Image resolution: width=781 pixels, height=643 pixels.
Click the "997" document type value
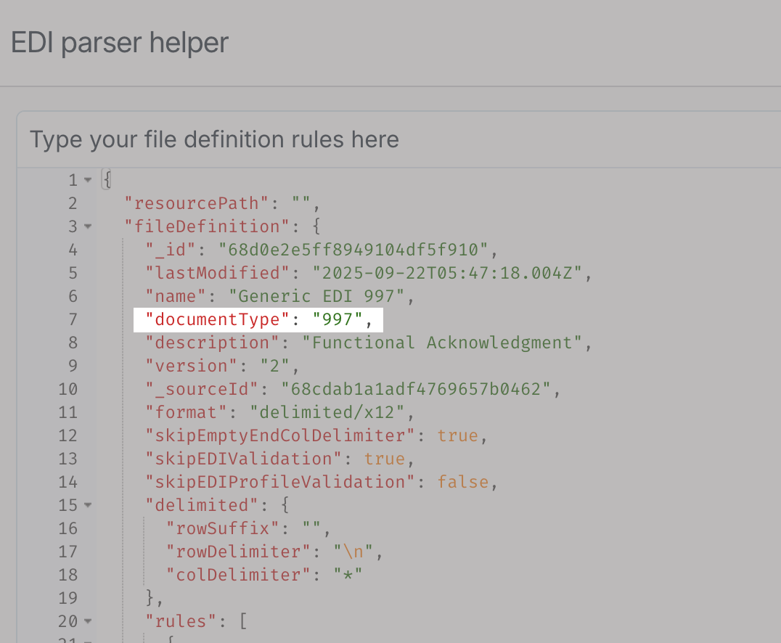(339, 319)
